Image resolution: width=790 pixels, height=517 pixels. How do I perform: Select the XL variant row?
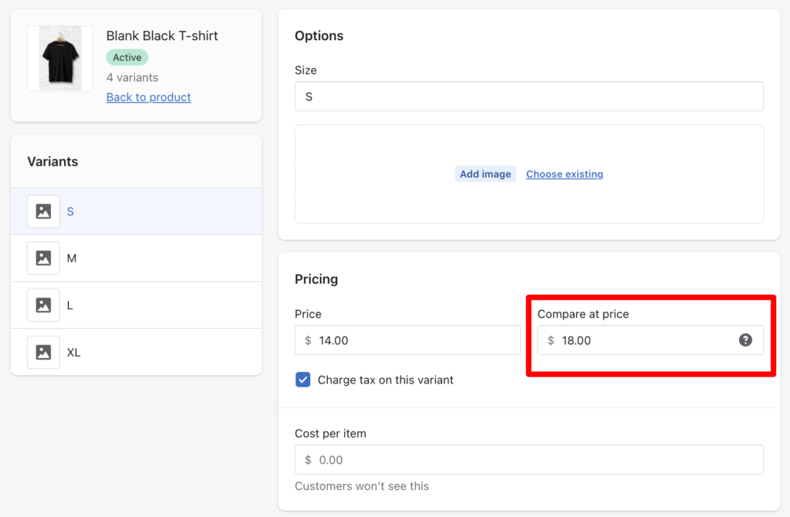pyautogui.click(x=136, y=352)
